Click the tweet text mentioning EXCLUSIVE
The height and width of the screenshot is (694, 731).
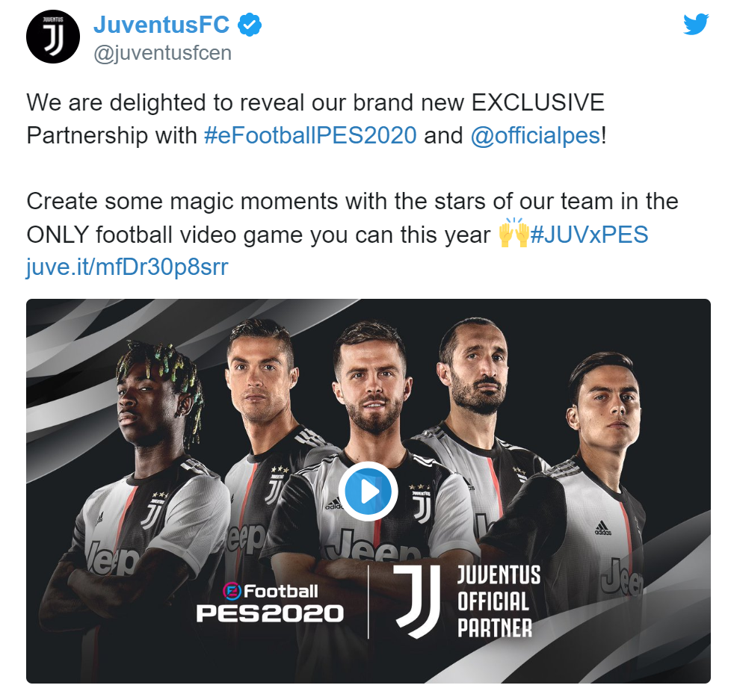pyautogui.click(x=315, y=119)
